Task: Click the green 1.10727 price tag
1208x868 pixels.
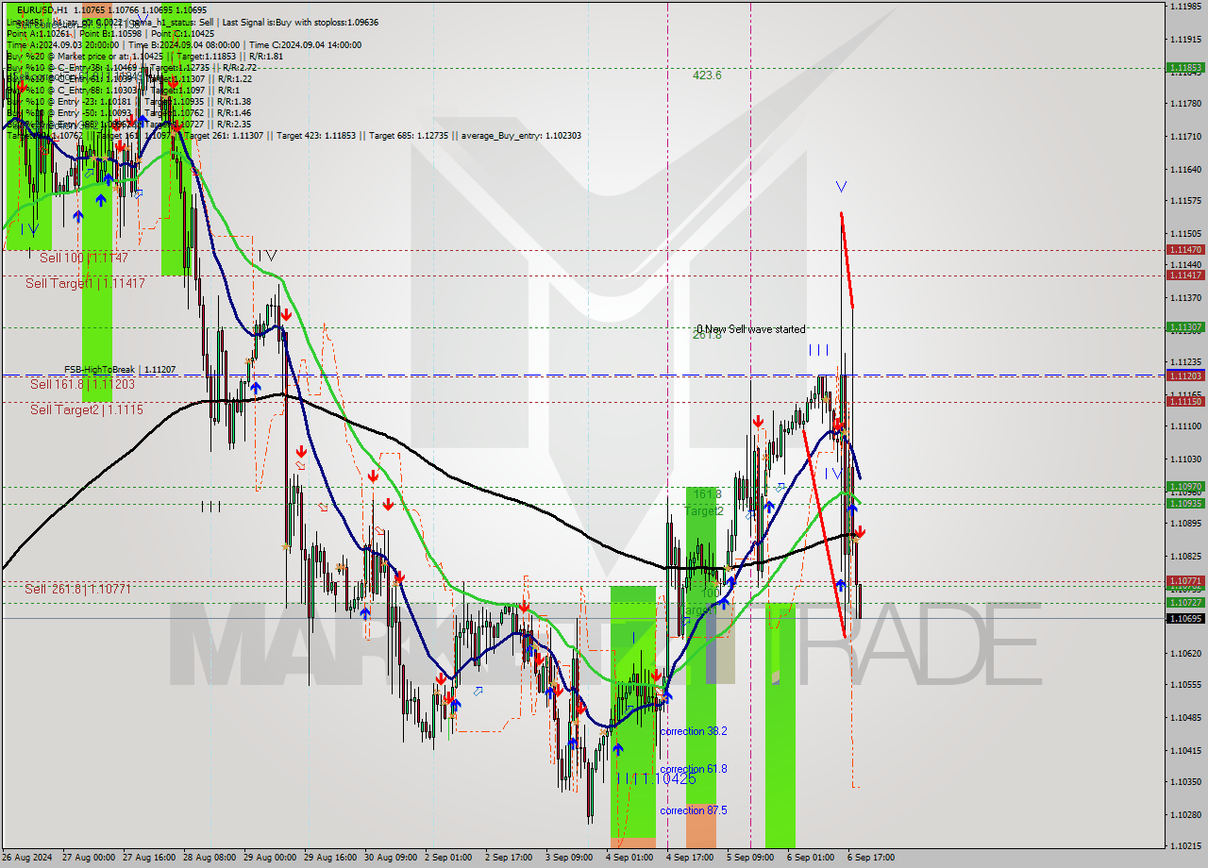Action: [x=1185, y=602]
